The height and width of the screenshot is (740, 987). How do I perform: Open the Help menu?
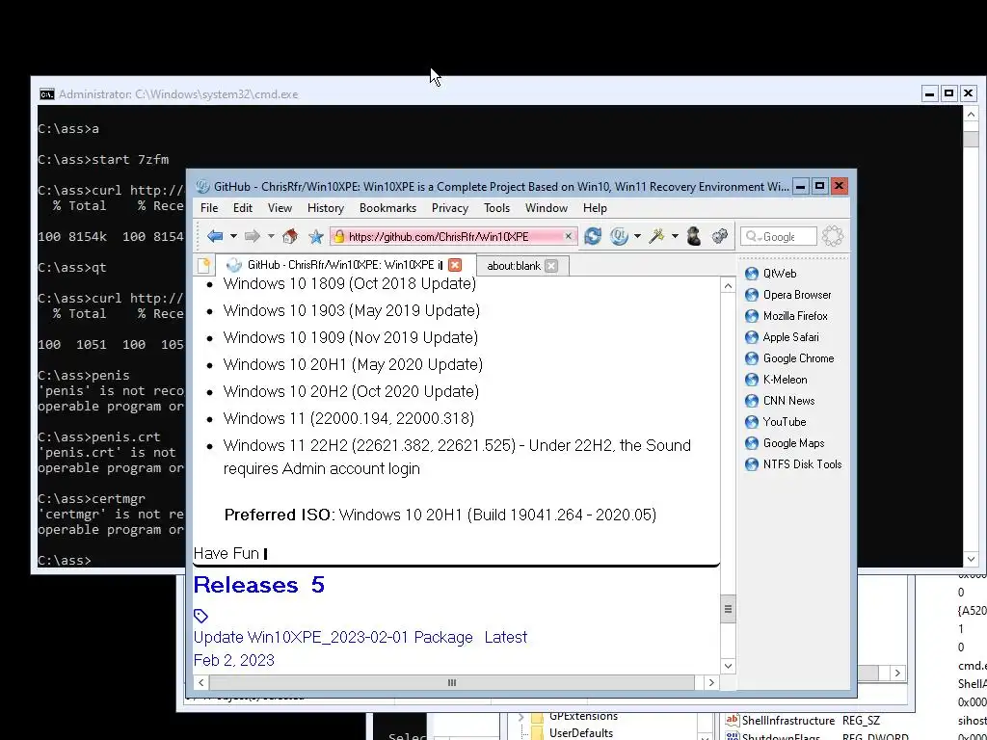point(595,208)
